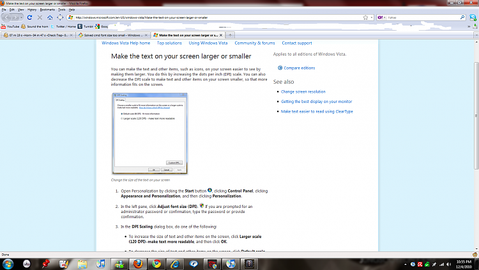The width and height of the screenshot is (479, 270).
Task: Show more bookmarks with chevron
Action: coord(469,26)
